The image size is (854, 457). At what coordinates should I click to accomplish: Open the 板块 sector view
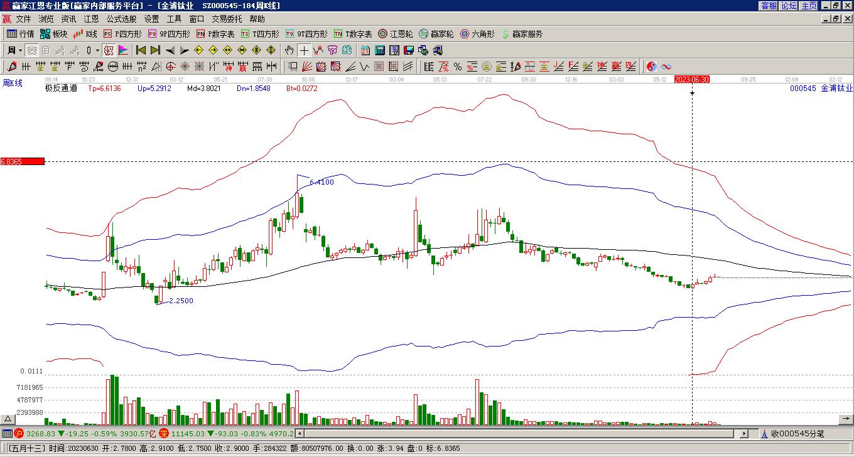tap(53, 34)
